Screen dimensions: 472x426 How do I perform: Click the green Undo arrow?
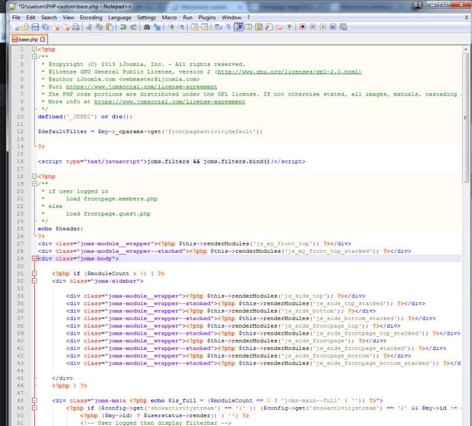tap(123, 27)
